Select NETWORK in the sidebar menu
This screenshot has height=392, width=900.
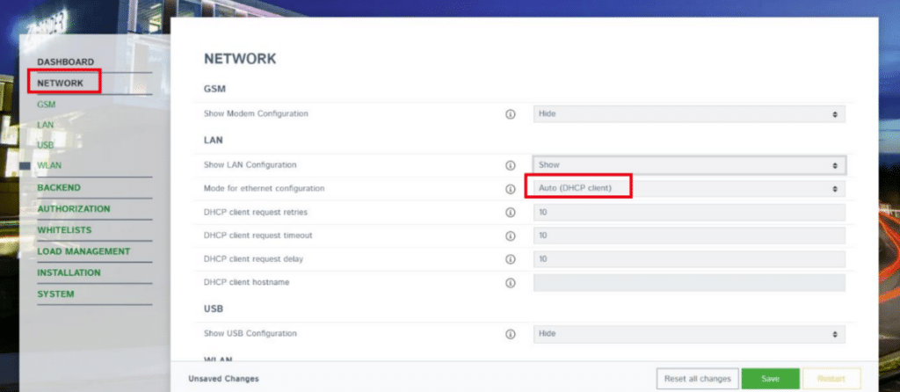(61, 83)
